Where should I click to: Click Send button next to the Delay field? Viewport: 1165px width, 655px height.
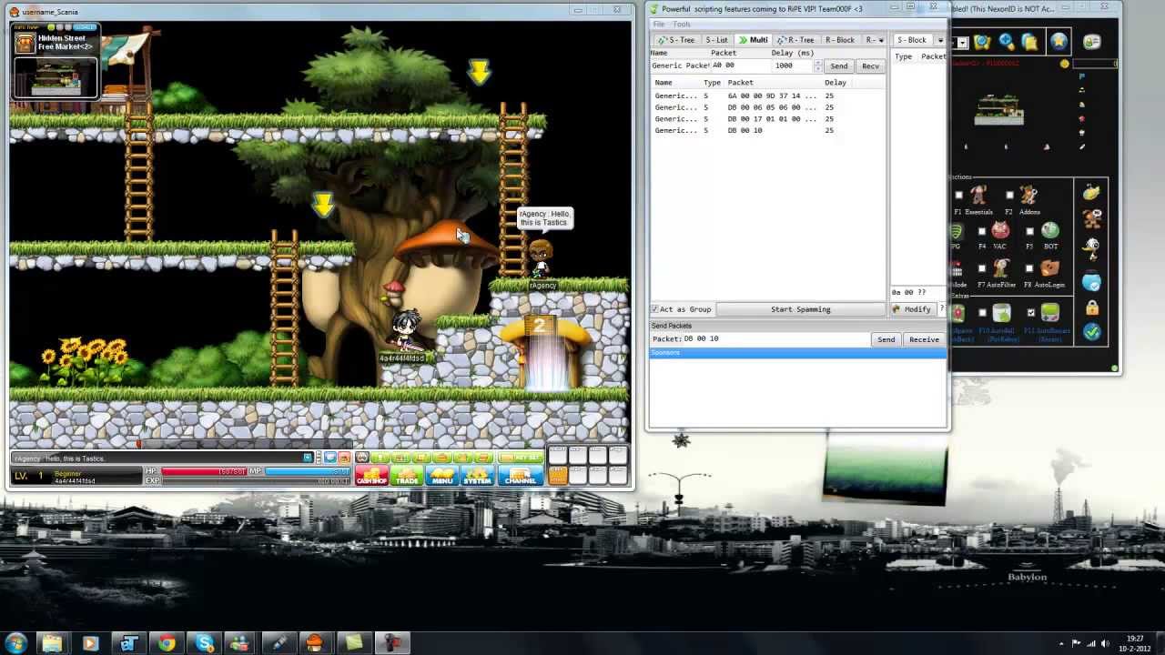pyautogui.click(x=839, y=65)
